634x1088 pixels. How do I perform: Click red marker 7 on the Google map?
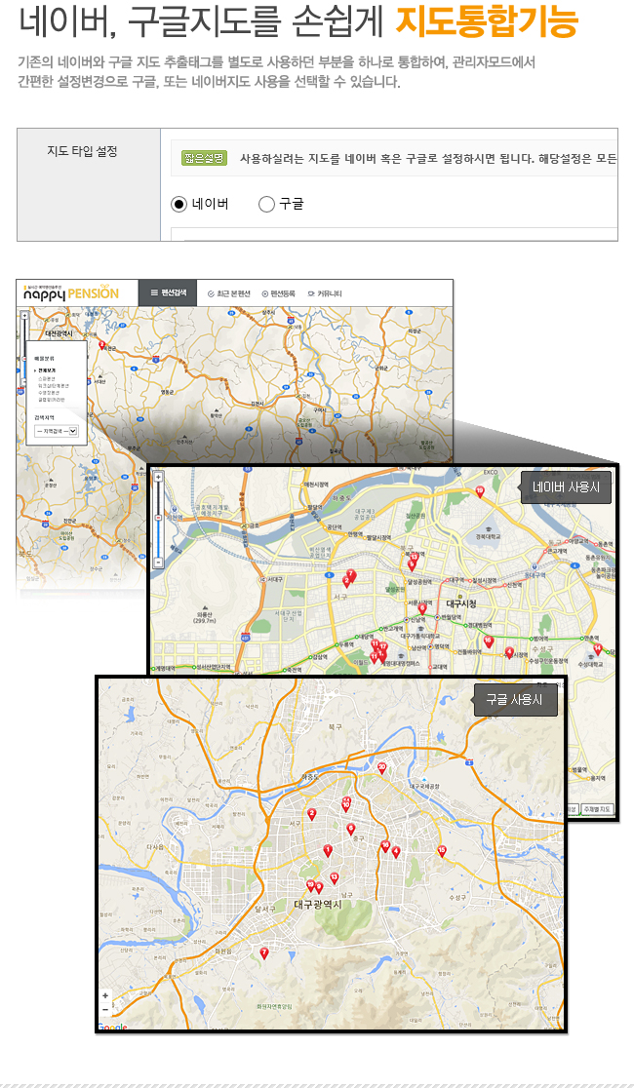[263, 954]
